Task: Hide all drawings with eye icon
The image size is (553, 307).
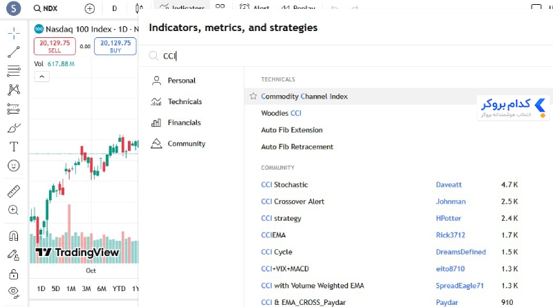Action: pyautogui.click(x=14, y=292)
